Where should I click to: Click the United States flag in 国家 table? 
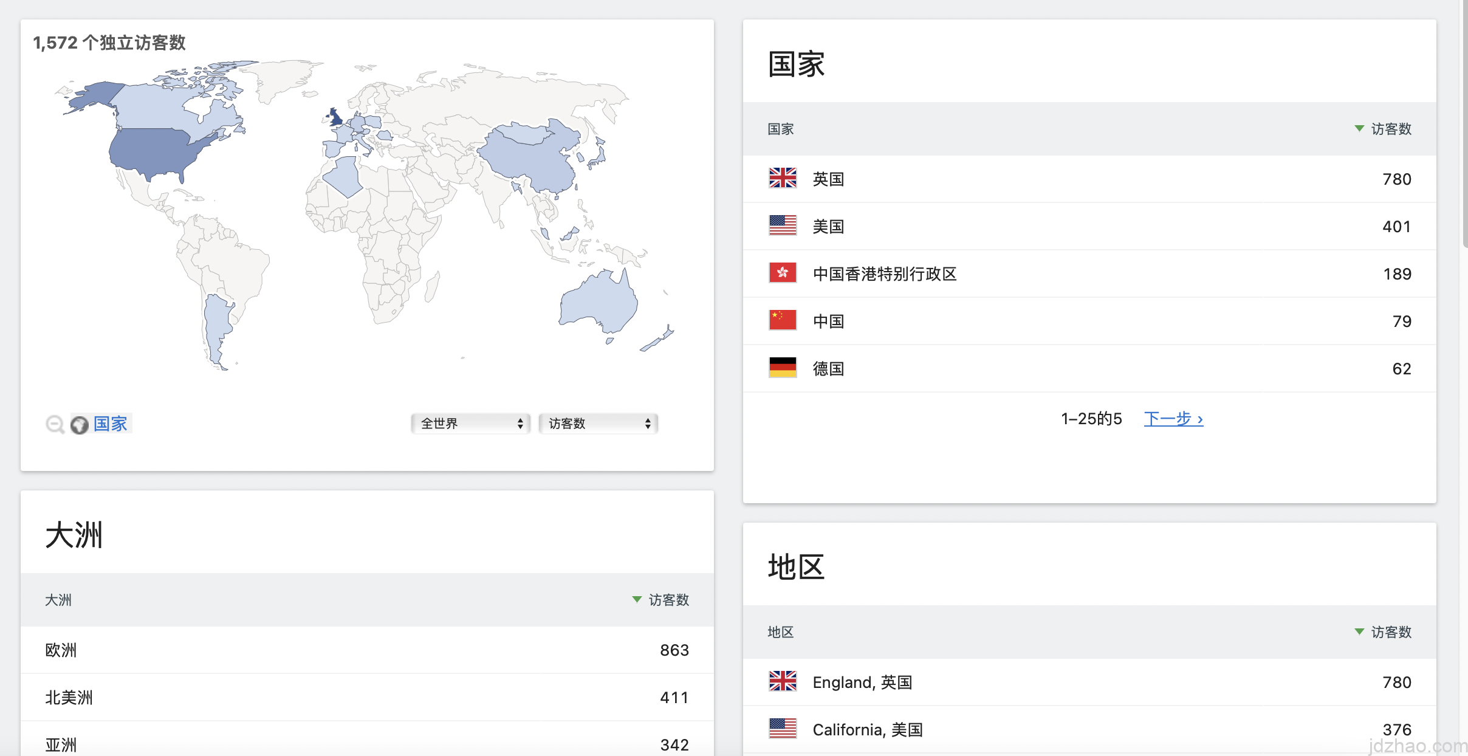[x=782, y=225]
